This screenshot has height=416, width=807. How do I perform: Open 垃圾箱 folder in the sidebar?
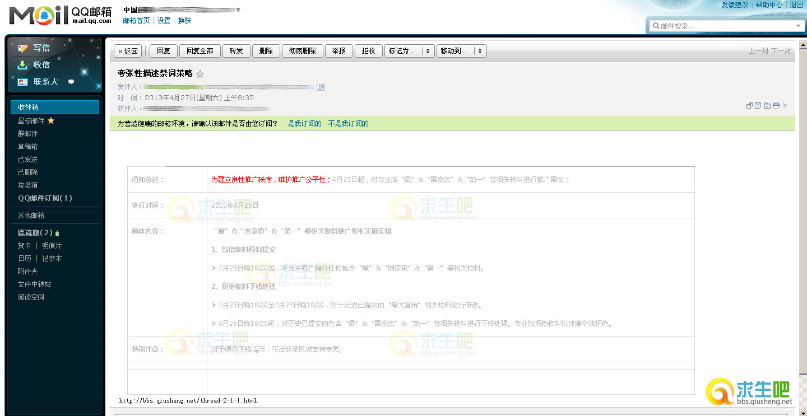(x=28, y=185)
